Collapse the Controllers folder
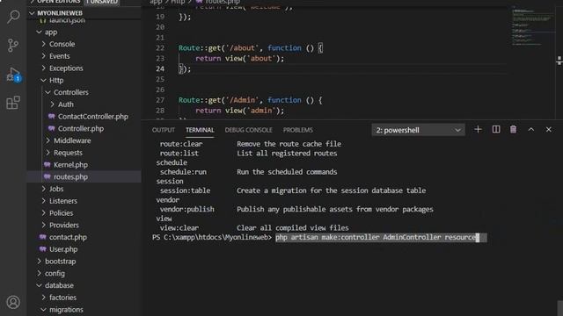This screenshot has width=563, height=316. pyautogui.click(x=70, y=92)
